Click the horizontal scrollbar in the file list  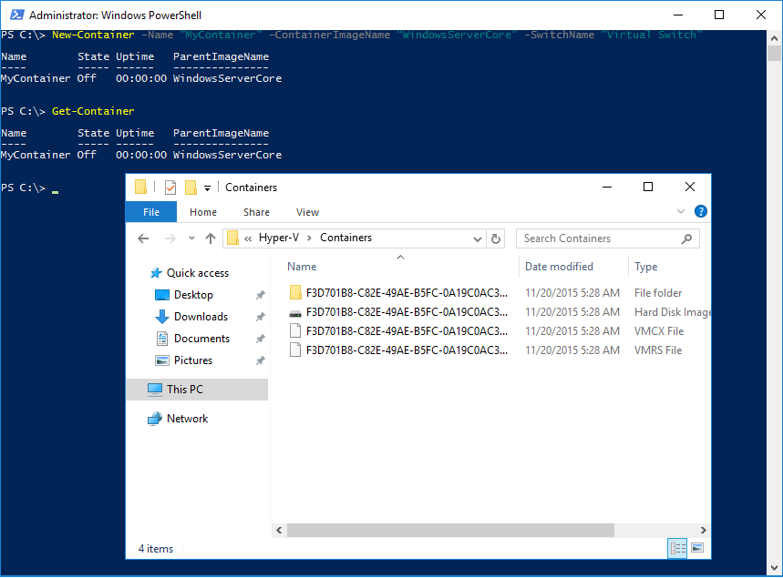[x=450, y=531]
